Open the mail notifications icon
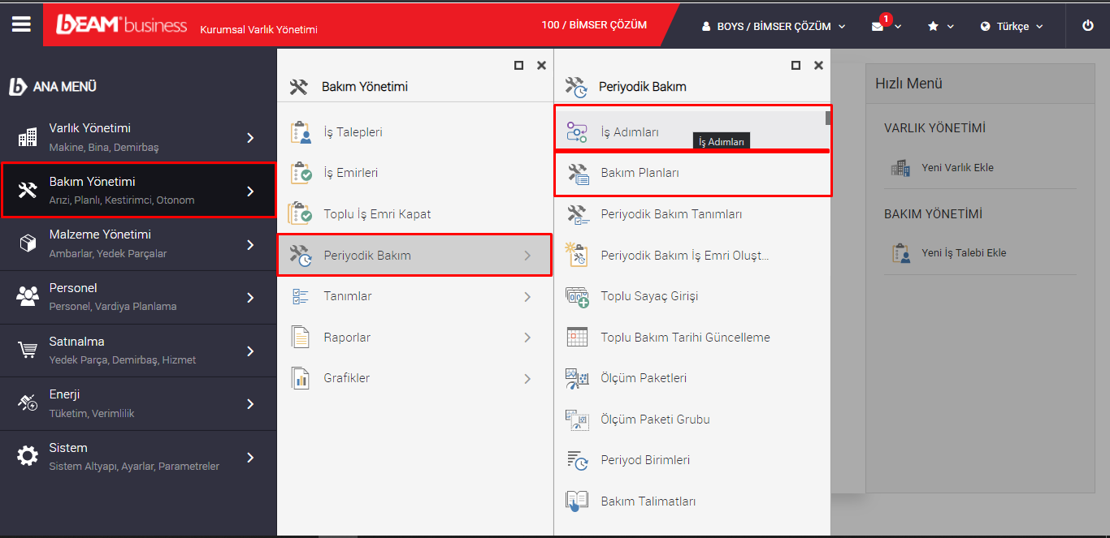The height and width of the screenshot is (538, 1110). [x=878, y=26]
